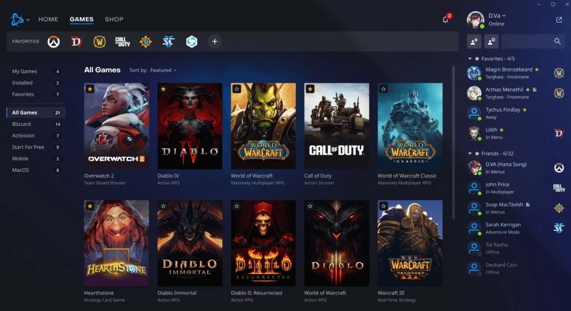Pop out the friends panel window icon
This screenshot has width=571, height=311.
(x=559, y=20)
